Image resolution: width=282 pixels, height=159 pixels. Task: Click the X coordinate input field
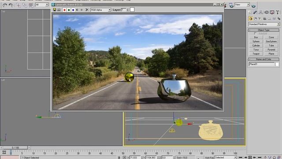[135, 158]
